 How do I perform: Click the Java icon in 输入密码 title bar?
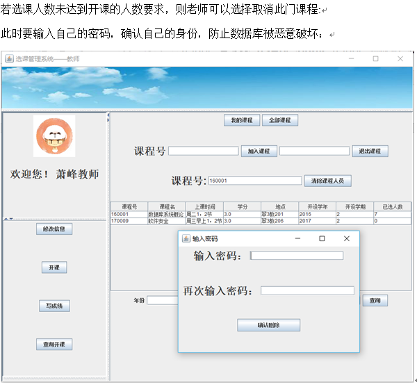coord(186,238)
